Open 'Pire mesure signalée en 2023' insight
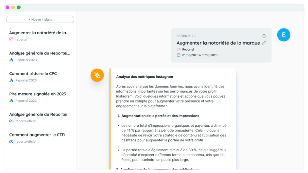This screenshot has width=308, height=173. [x=38, y=94]
